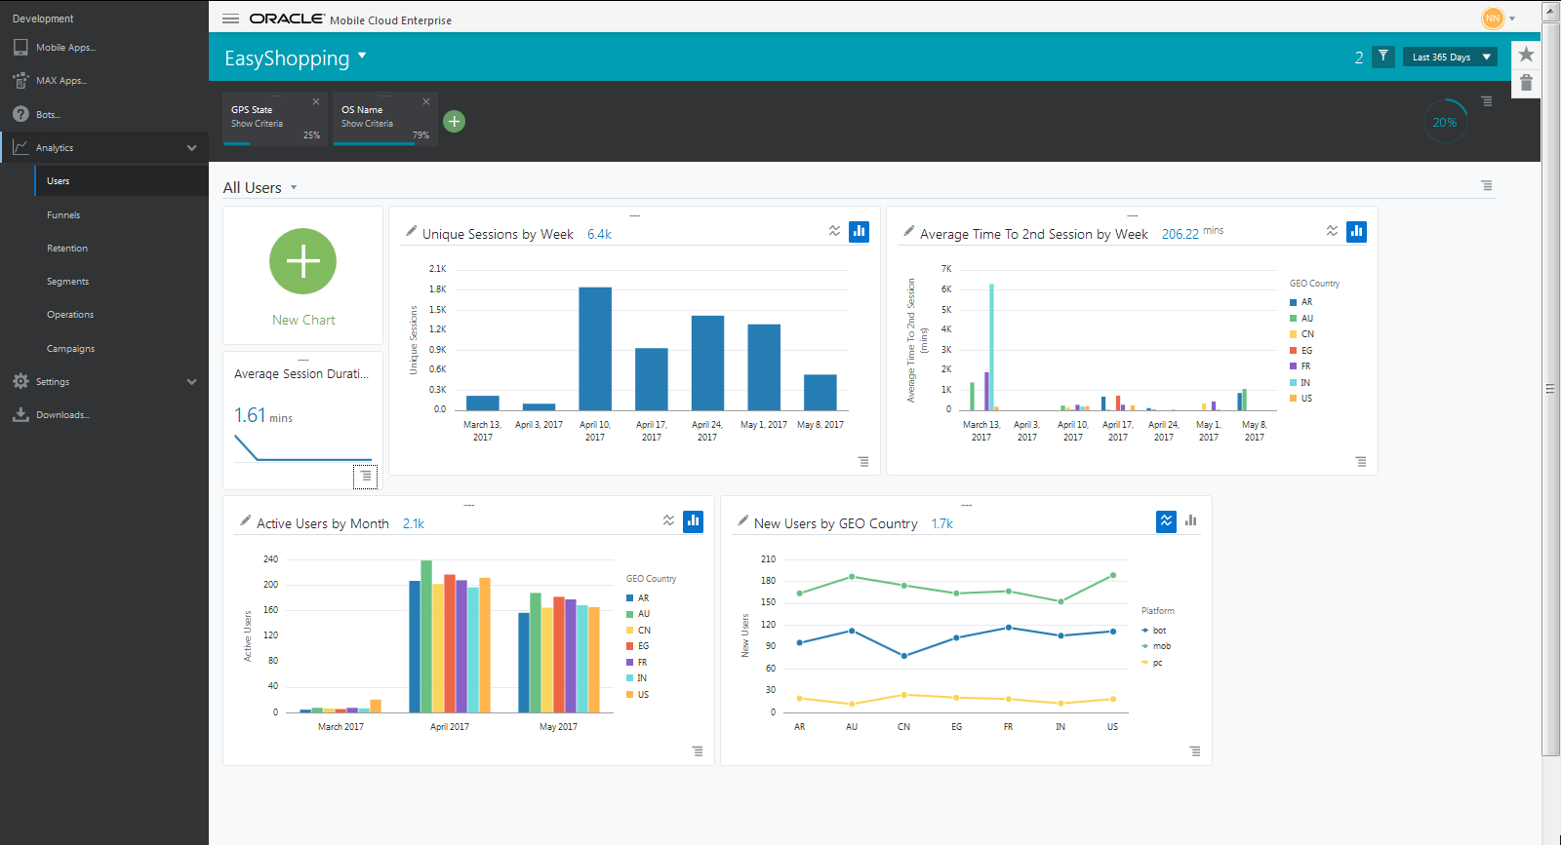
Task: Open the EasyShopping app dropdown
Action: (x=362, y=57)
